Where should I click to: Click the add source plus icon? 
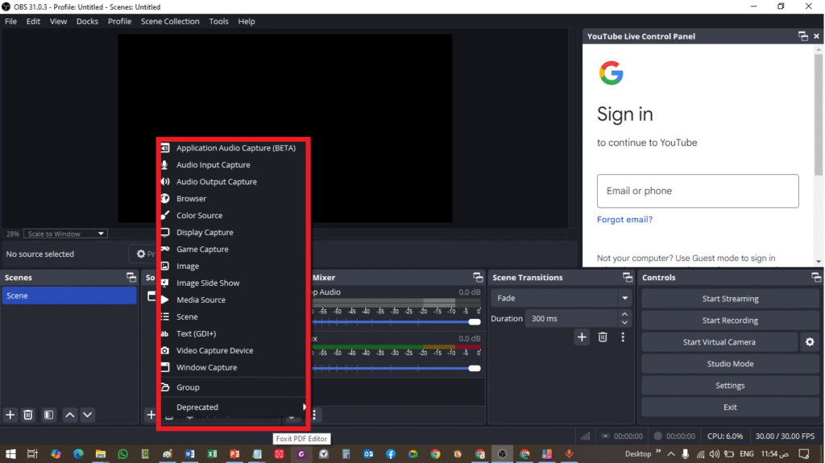tap(151, 415)
